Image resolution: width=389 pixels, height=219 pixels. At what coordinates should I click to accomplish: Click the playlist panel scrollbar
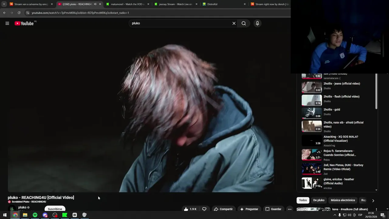[376, 91]
